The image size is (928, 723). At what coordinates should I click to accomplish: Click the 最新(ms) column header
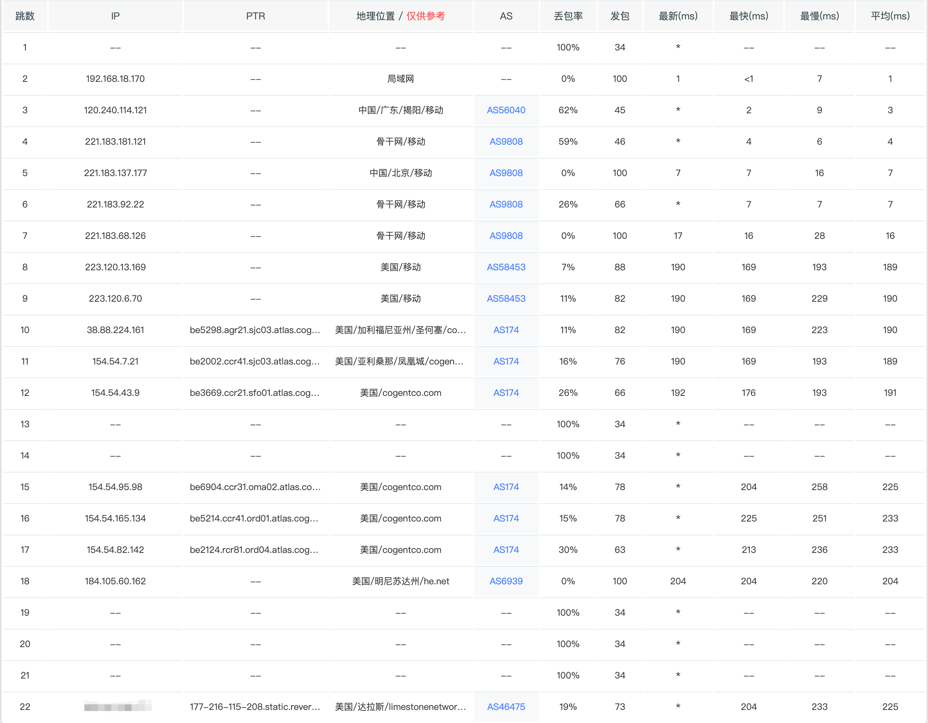pyautogui.click(x=678, y=16)
